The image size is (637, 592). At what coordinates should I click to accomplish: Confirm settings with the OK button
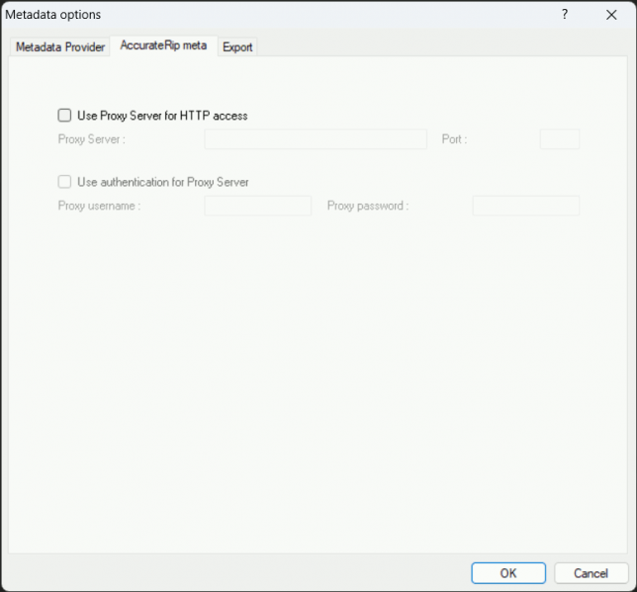point(507,573)
